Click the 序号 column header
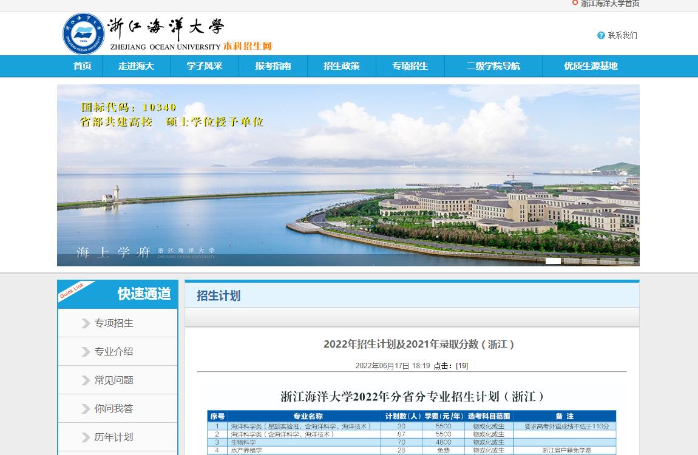 (x=217, y=416)
